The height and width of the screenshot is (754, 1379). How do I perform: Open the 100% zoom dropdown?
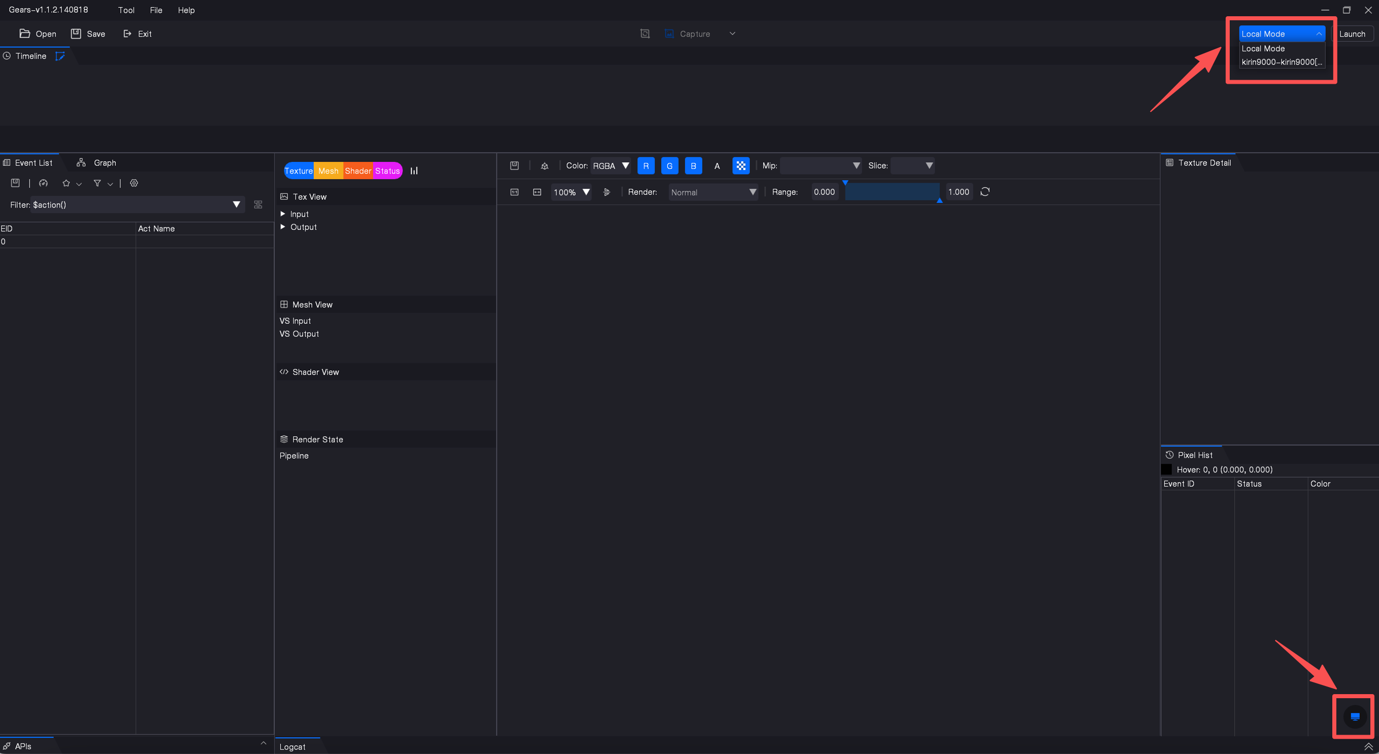click(x=571, y=192)
